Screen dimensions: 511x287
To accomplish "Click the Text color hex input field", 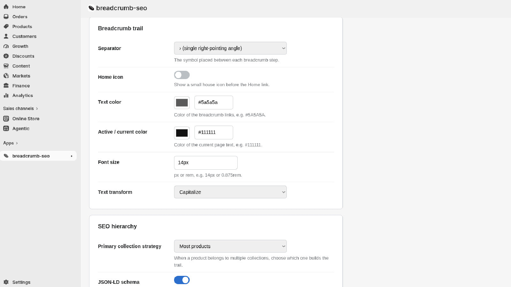I will (x=214, y=102).
